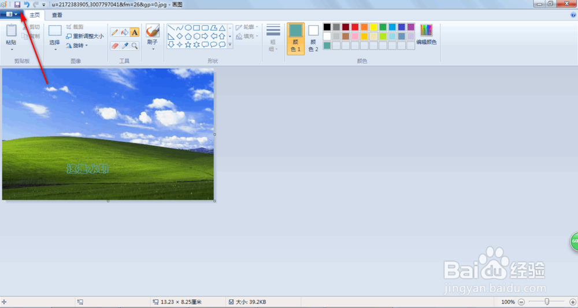Click 重新调整大小 (Resize) button
578x308 pixels.
pos(85,36)
